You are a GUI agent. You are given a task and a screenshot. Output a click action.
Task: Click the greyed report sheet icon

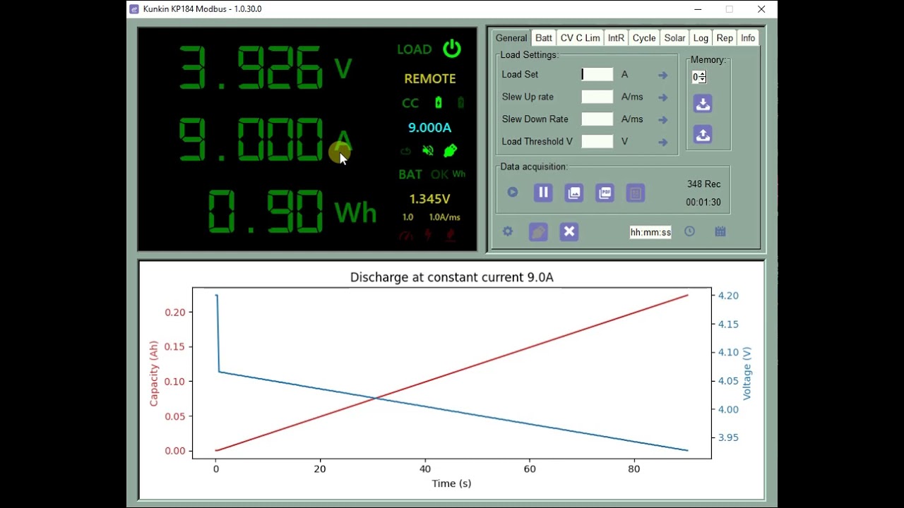coord(636,193)
